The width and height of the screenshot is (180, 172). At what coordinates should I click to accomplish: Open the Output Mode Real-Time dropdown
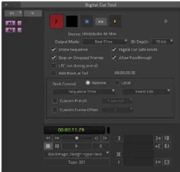105,42
